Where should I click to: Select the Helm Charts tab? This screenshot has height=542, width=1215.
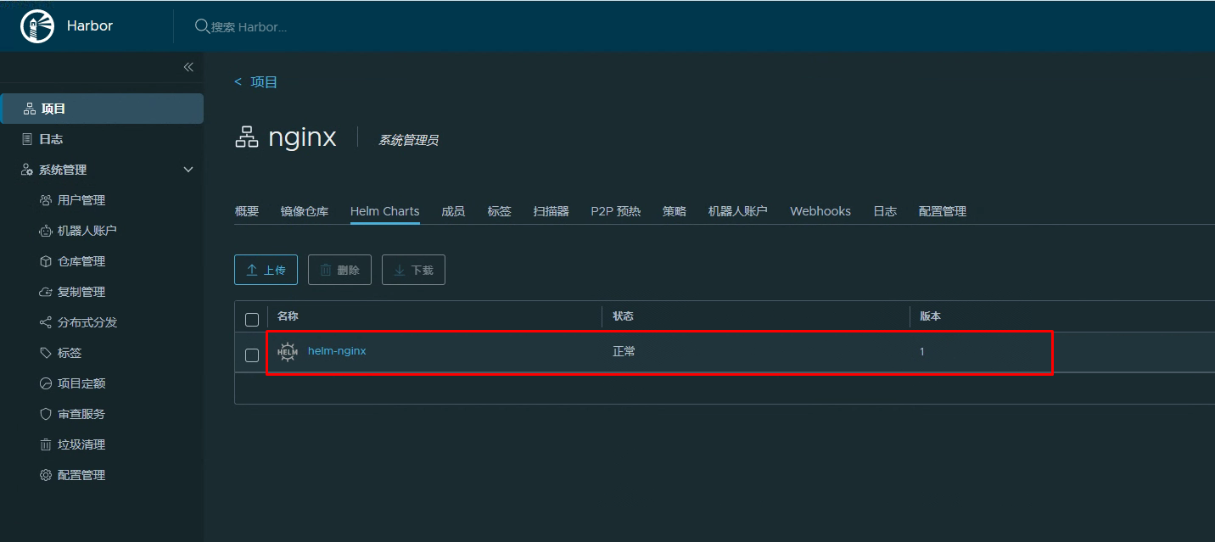(385, 211)
